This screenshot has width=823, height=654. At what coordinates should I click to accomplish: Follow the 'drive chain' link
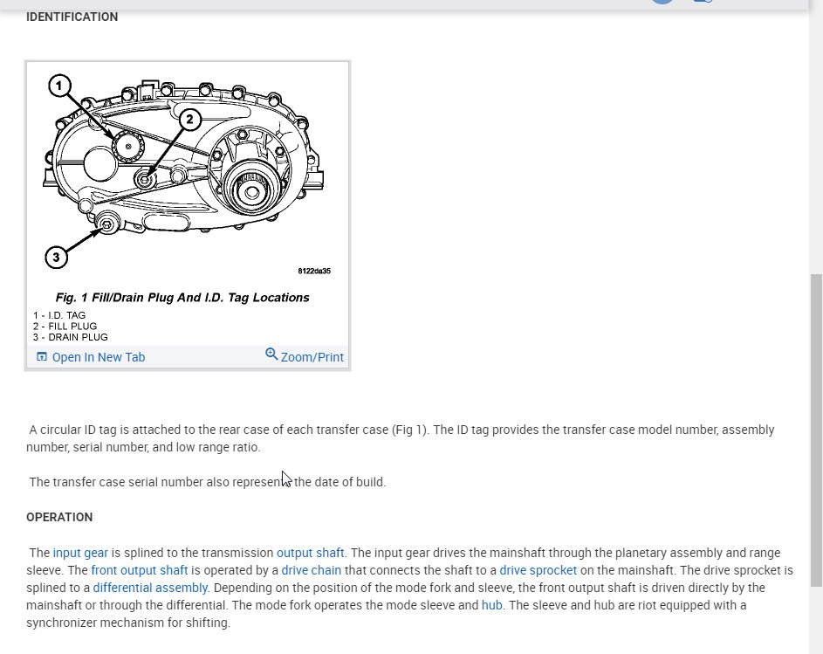pyautogui.click(x=312, y=570)
